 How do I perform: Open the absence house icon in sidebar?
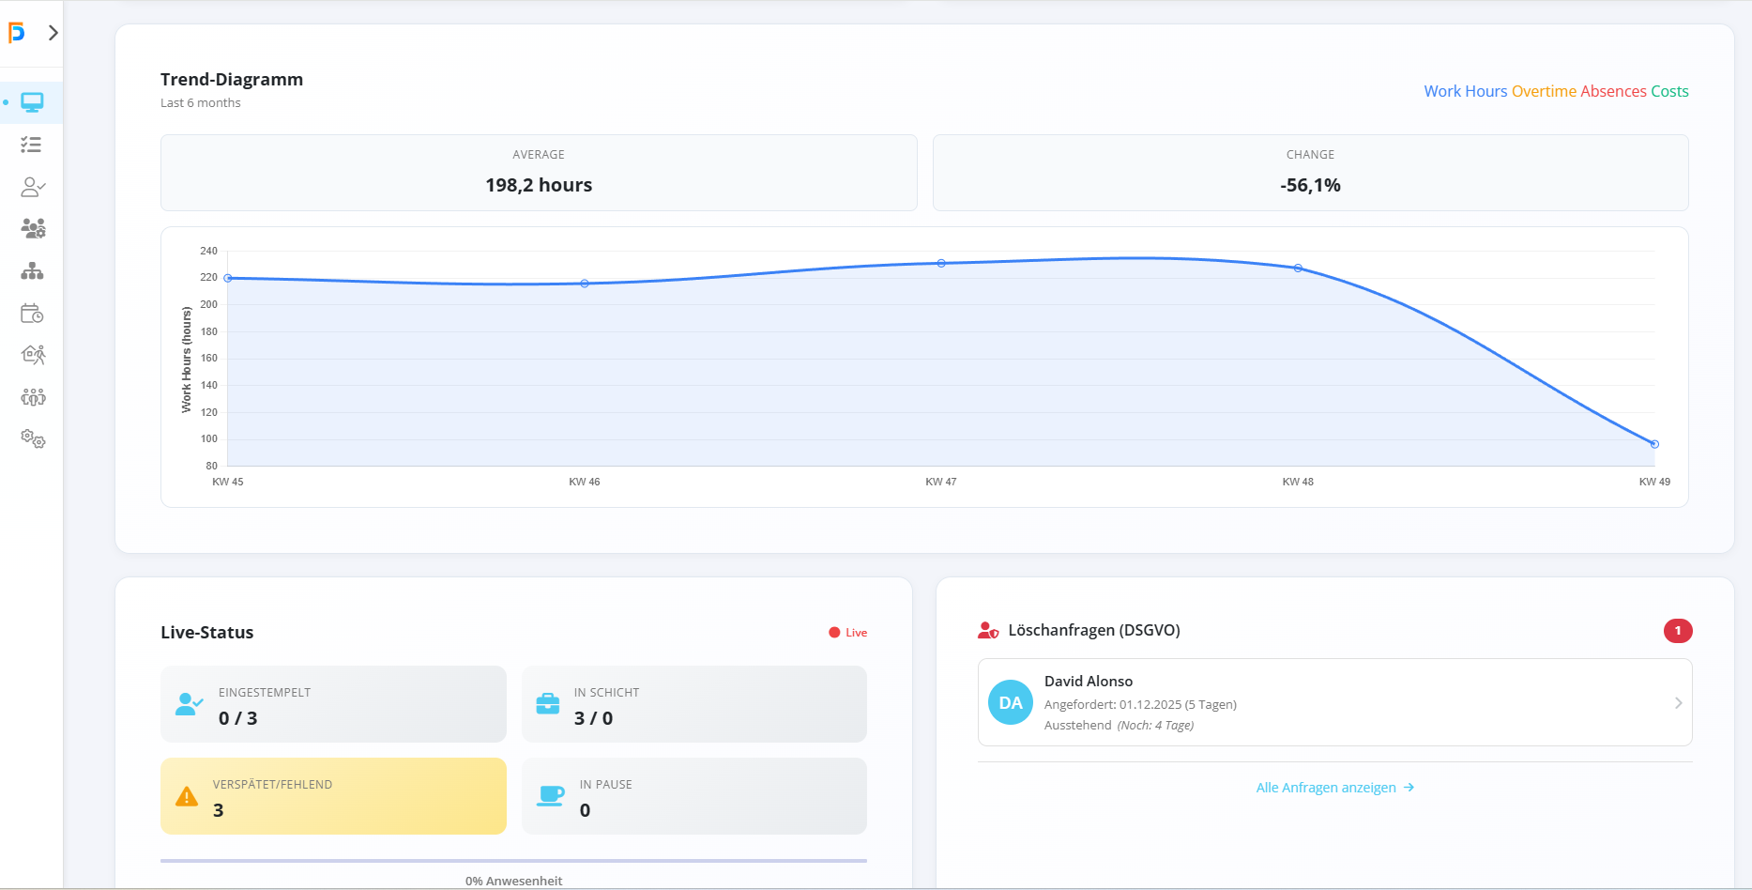coord(32,355)
